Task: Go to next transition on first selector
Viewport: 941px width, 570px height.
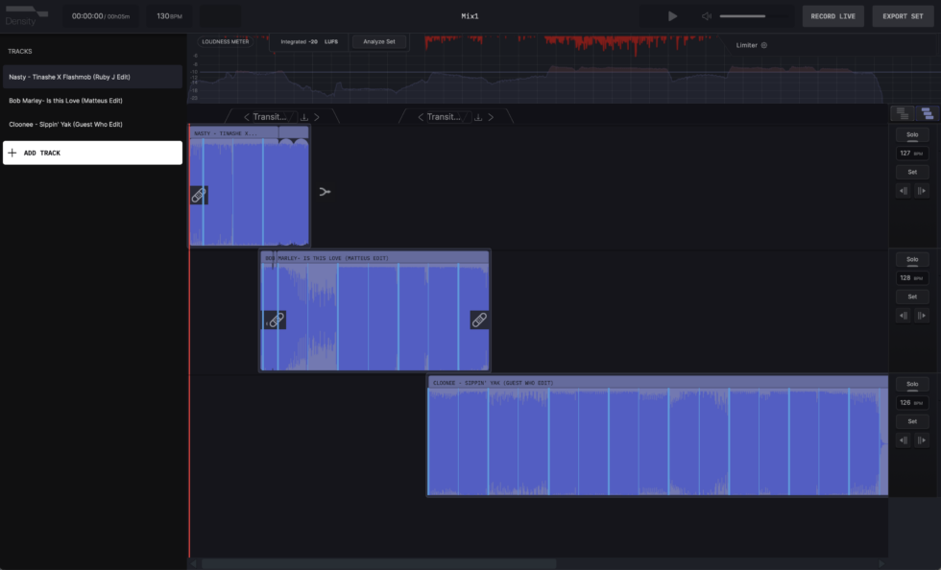Action: point(317,117)
